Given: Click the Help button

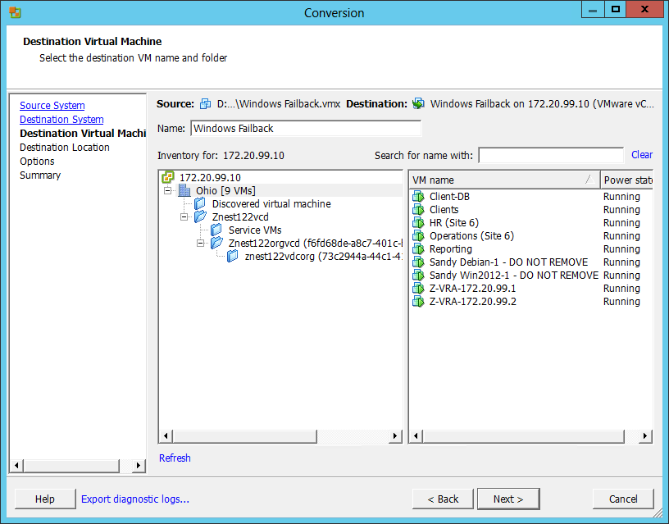Looking at the screenshot, I should click(45, 499).
